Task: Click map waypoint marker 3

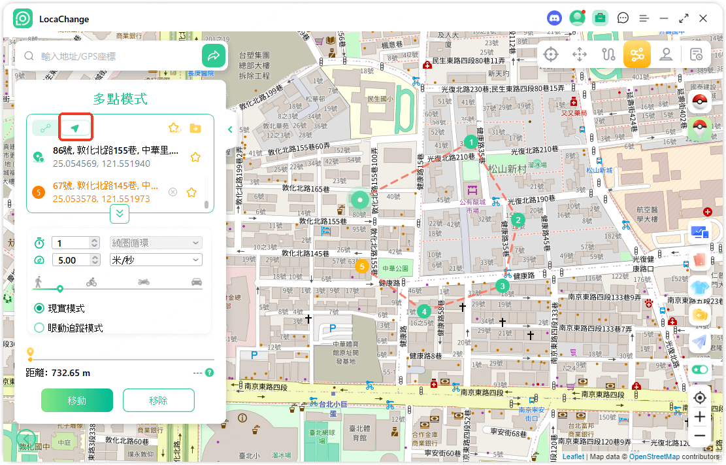Action: tap(503, 286)
